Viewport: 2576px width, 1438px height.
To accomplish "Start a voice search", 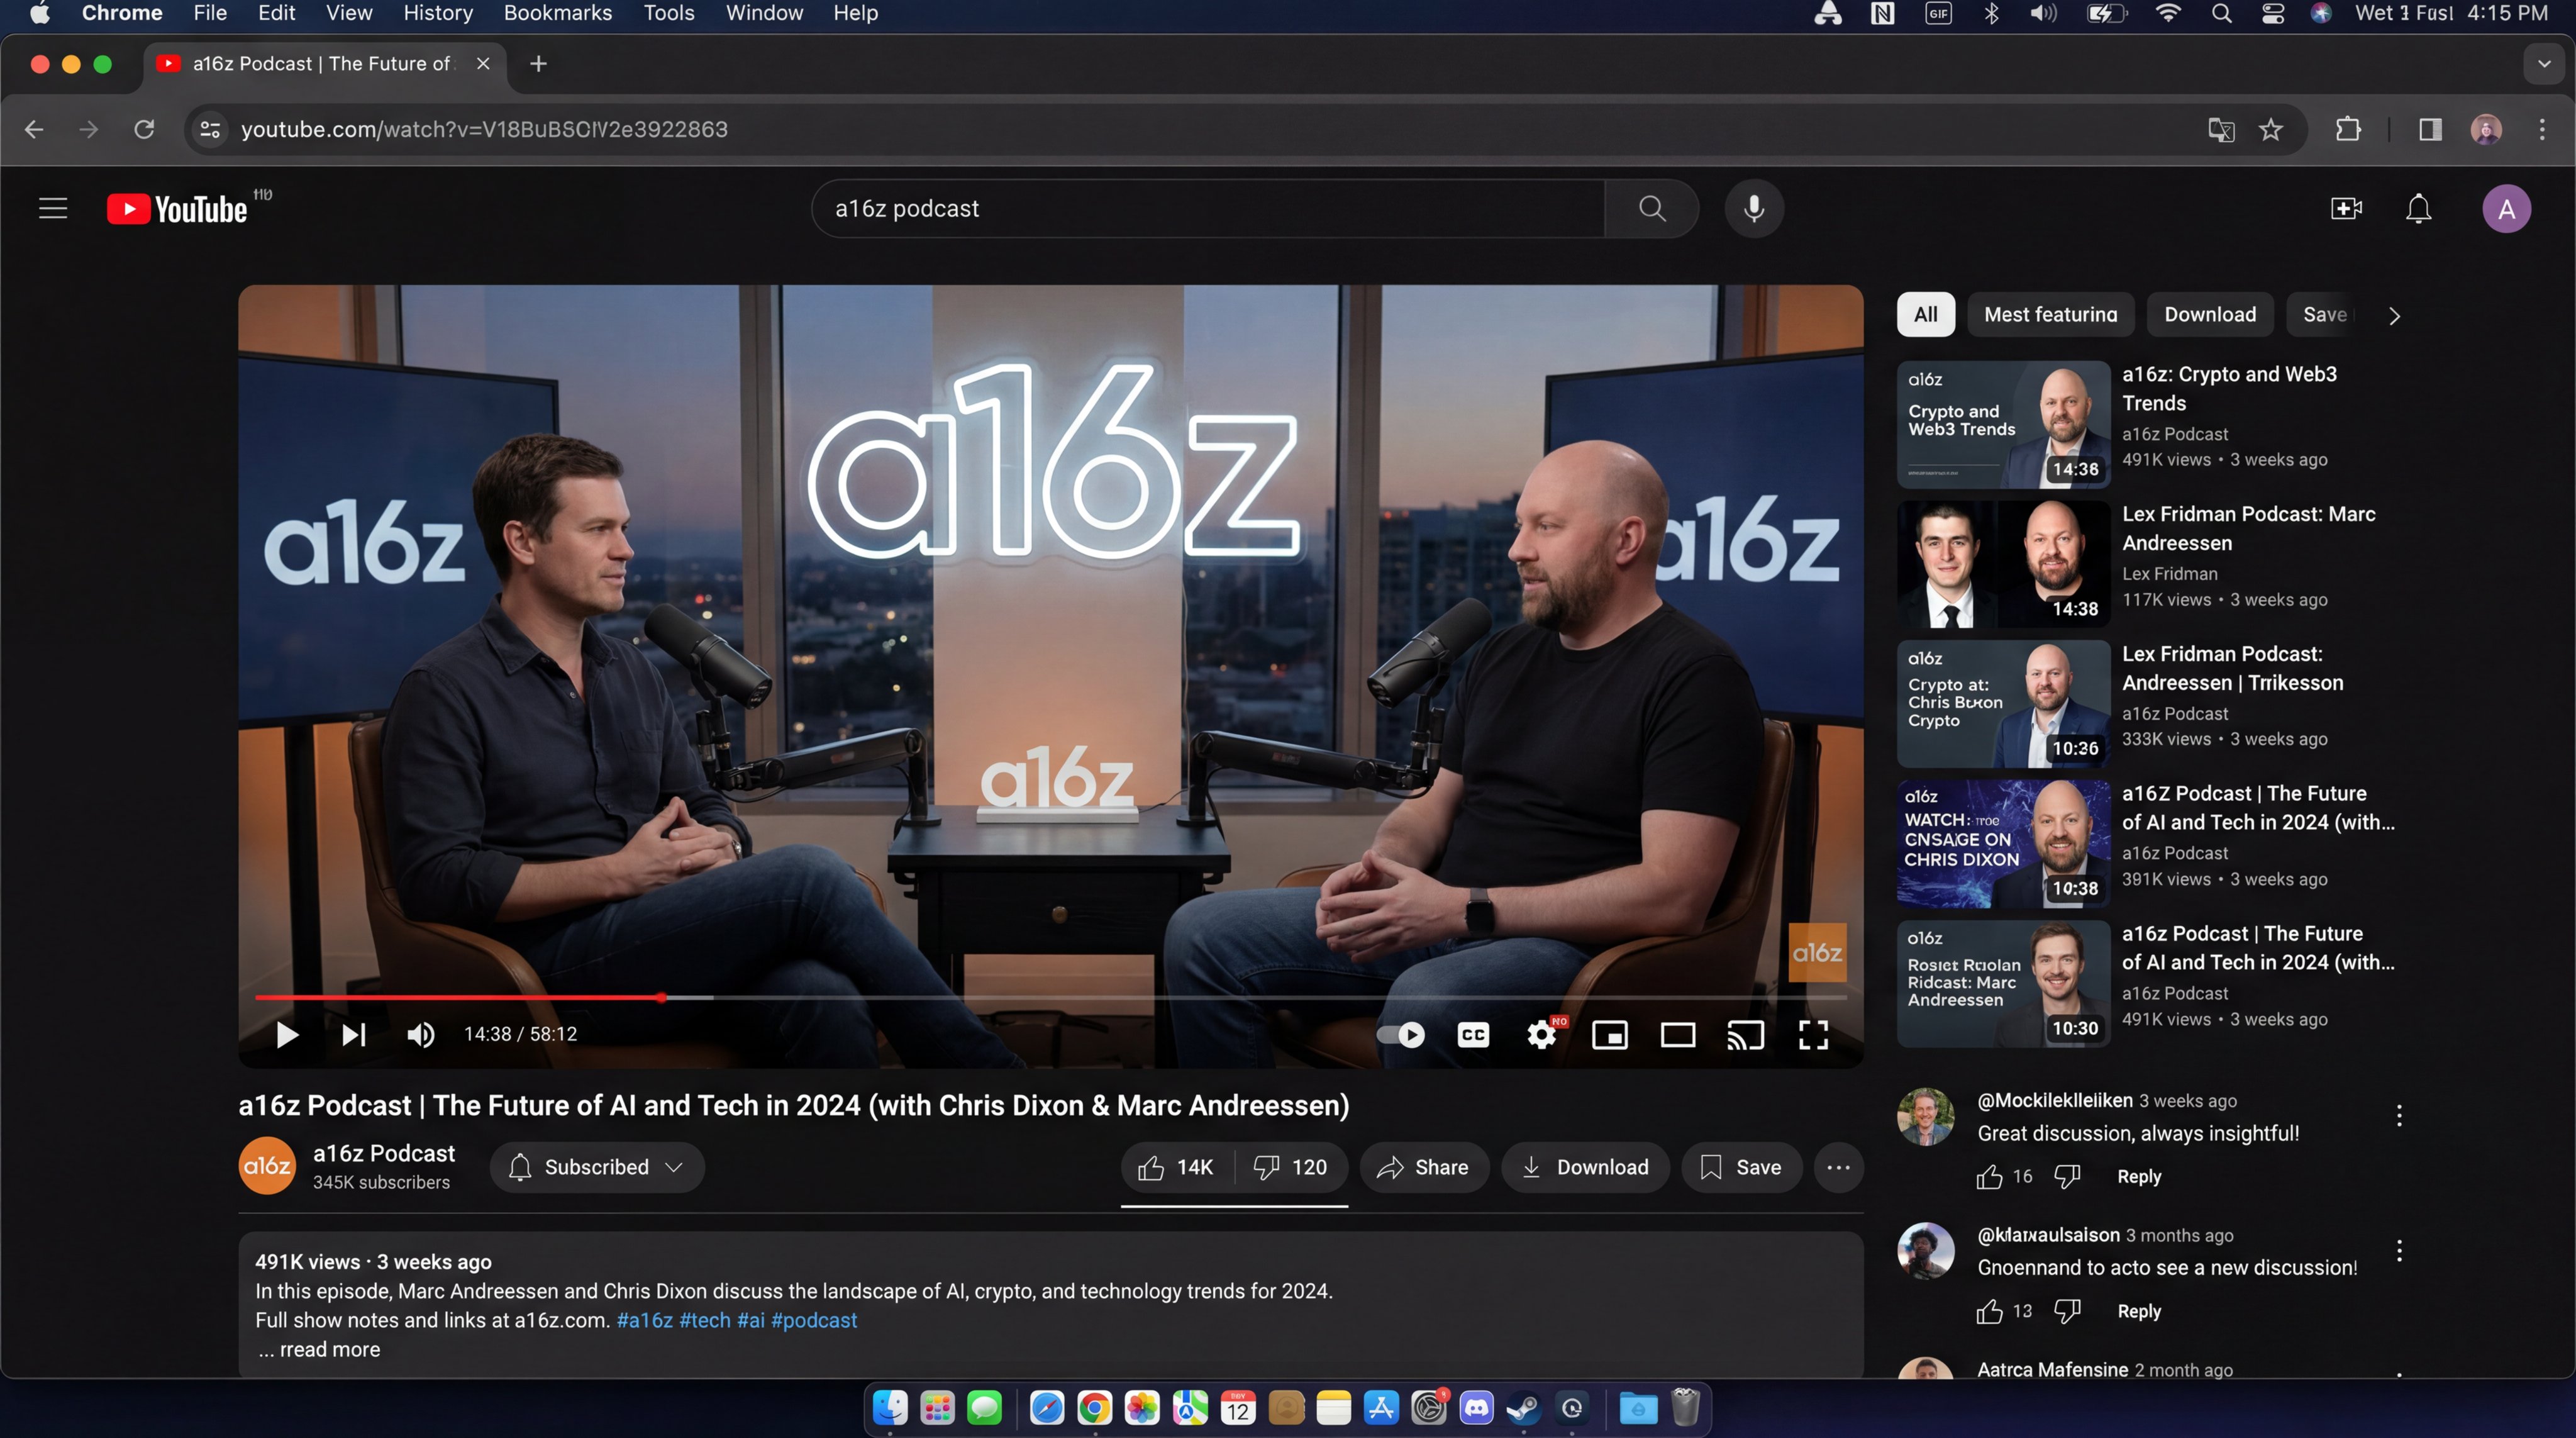I will [x=1753, y=208].
